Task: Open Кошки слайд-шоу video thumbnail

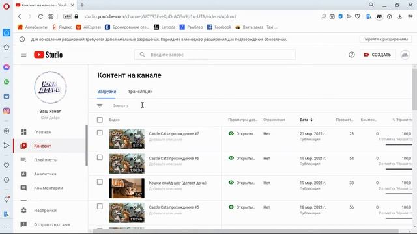Action: click(x=127, y=188)
